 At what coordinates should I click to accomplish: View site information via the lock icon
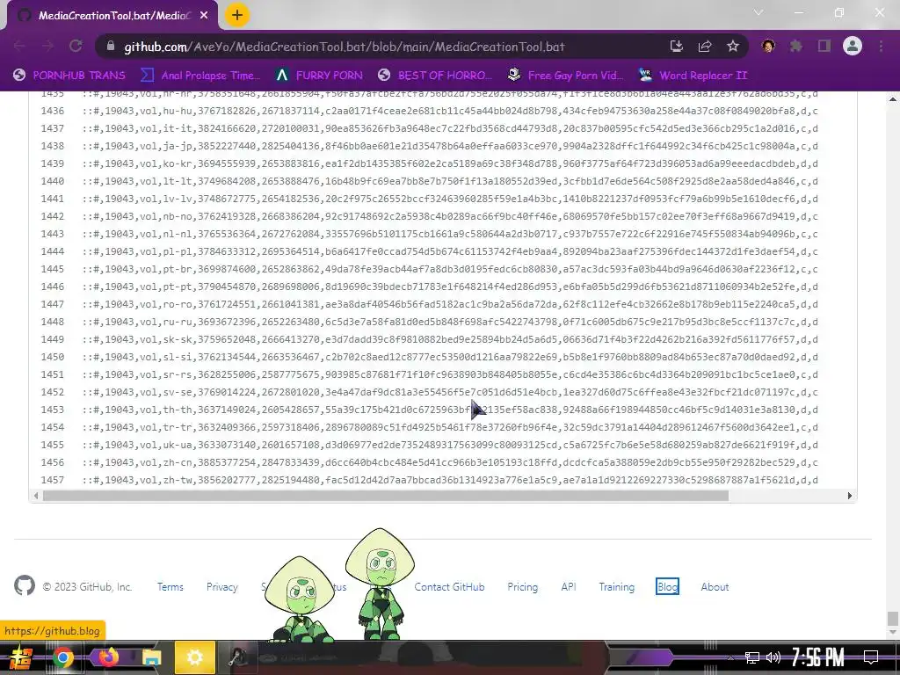click(111, 47)
